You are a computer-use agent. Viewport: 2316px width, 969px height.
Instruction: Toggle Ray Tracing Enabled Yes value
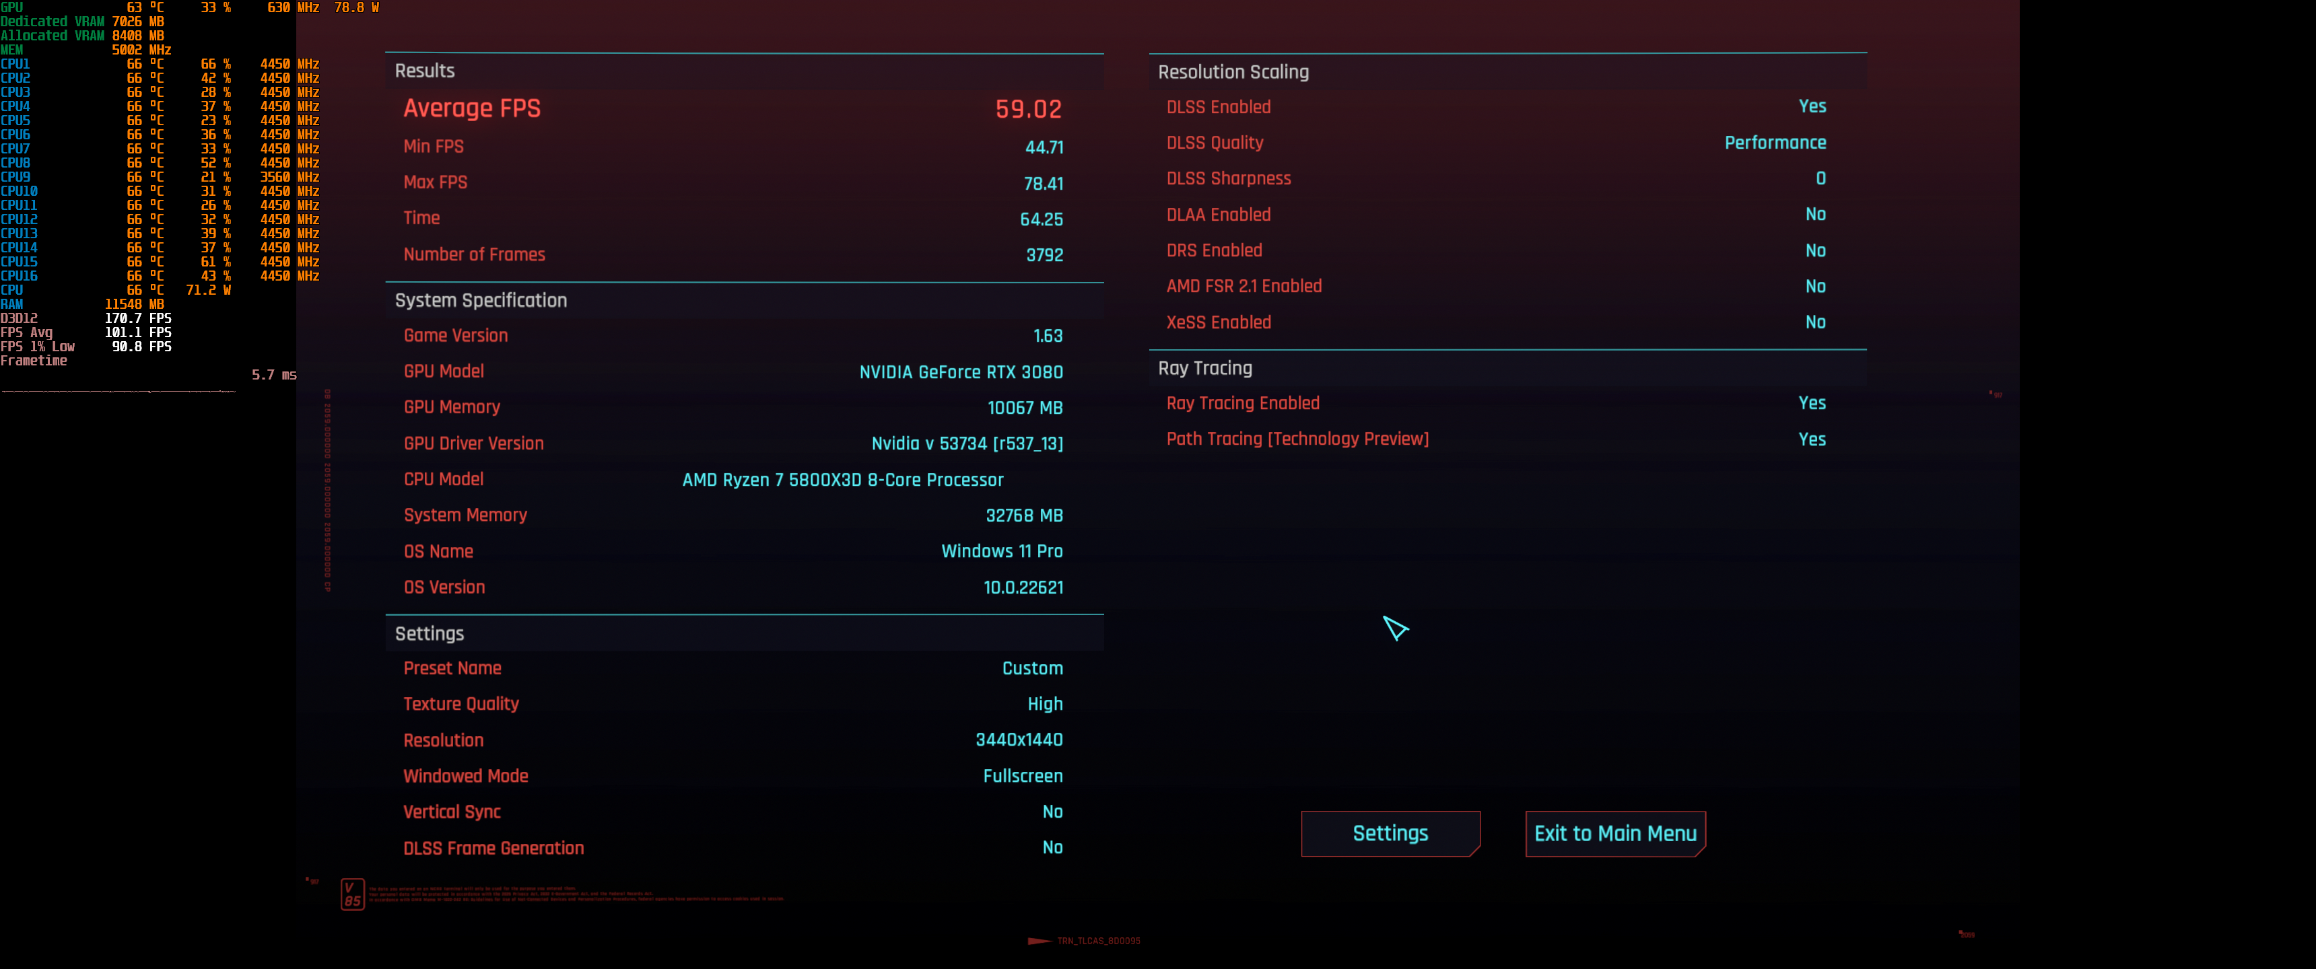point(1811,402)
